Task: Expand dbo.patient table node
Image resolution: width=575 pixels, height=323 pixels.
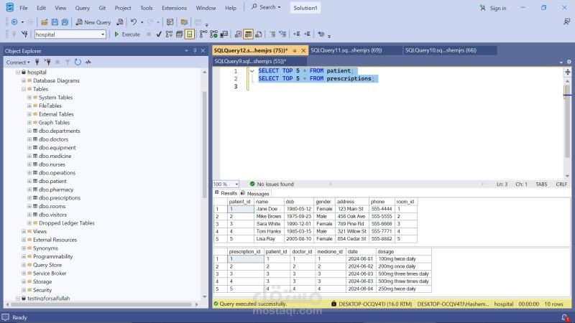Action: [29, 182]
